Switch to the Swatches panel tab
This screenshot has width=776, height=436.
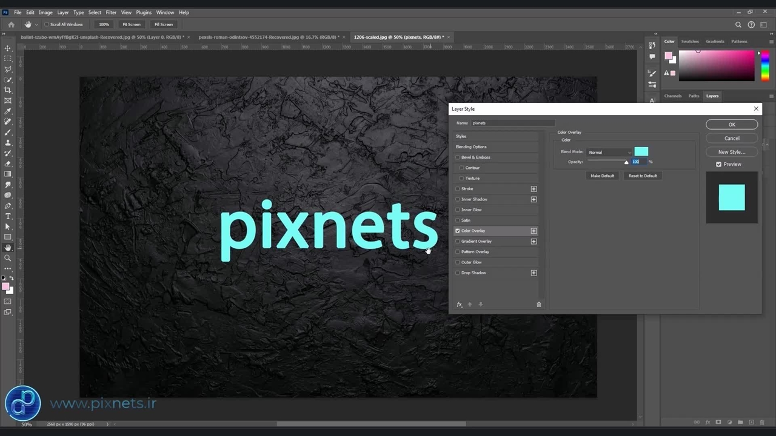point(690,42)
